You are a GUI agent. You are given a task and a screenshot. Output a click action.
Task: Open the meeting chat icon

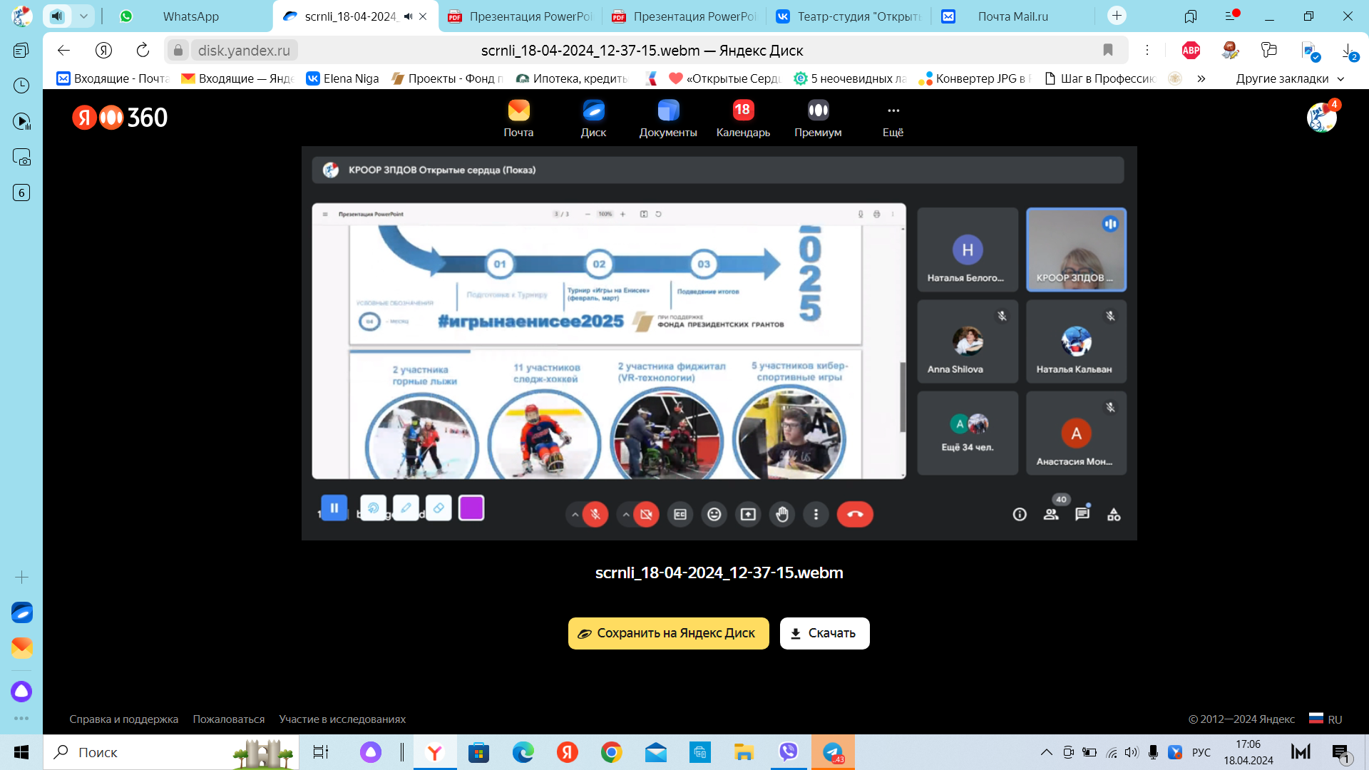1082,515
